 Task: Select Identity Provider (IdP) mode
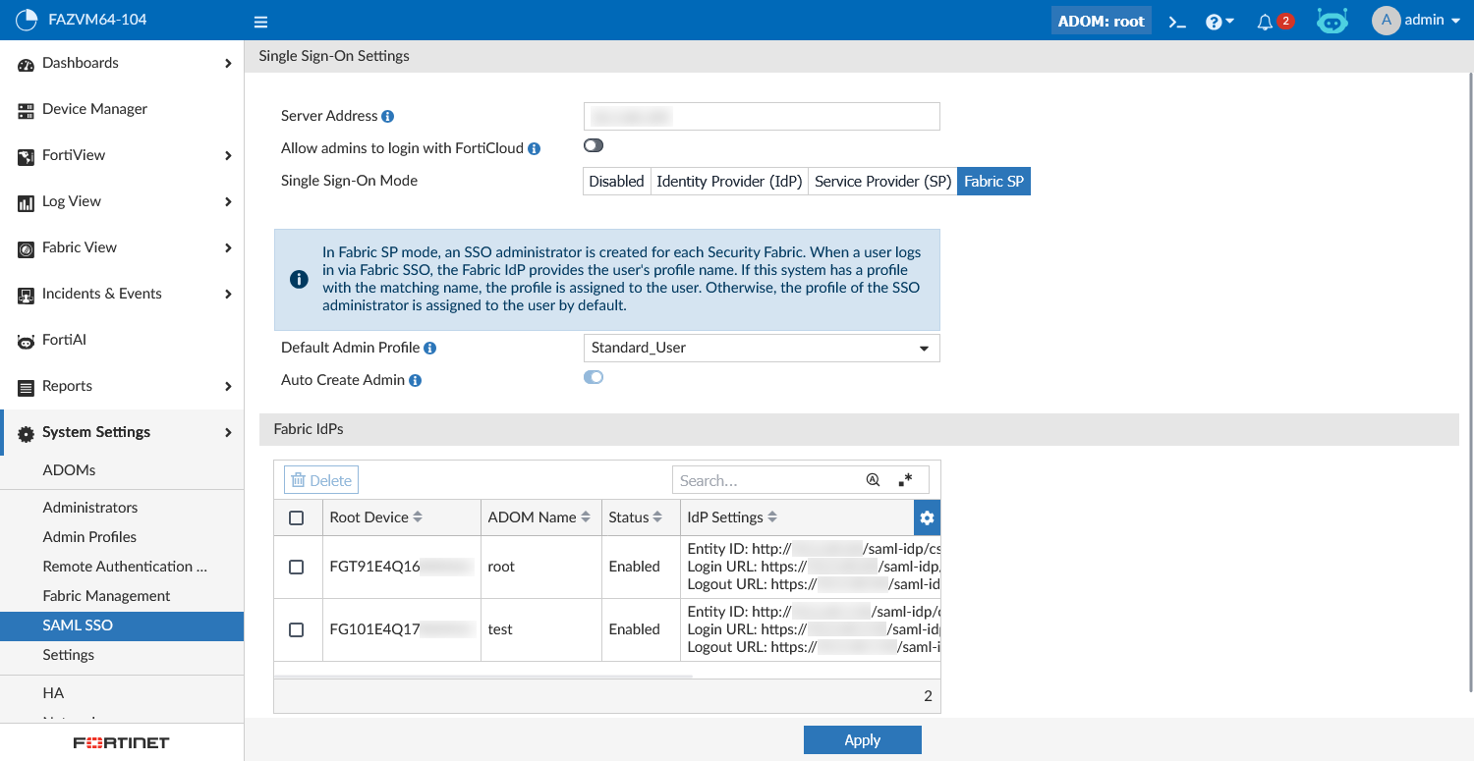click(x=729, y=182)
